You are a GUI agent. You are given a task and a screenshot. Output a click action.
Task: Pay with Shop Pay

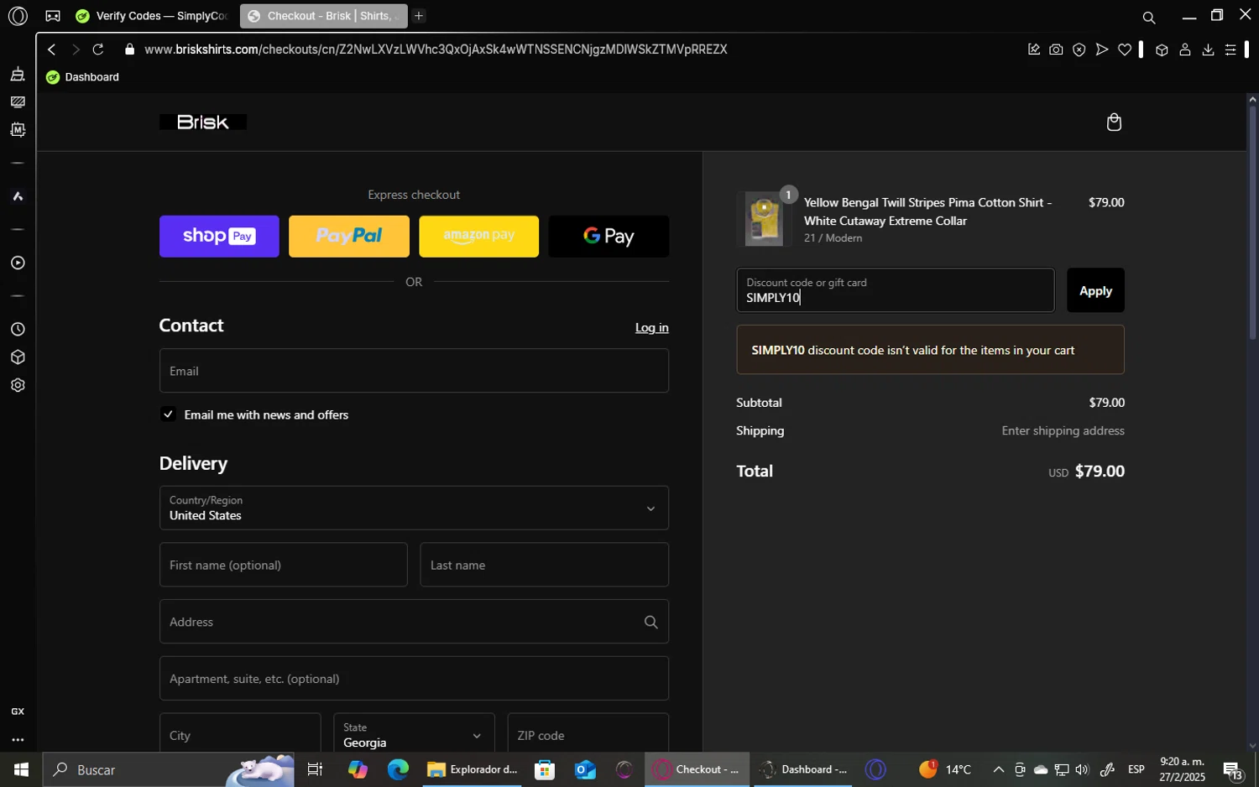(219, 237)
